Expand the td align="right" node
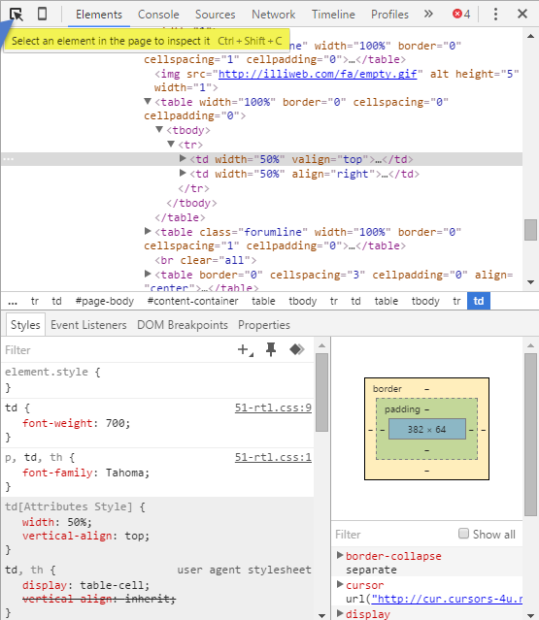 click(183, 173)
